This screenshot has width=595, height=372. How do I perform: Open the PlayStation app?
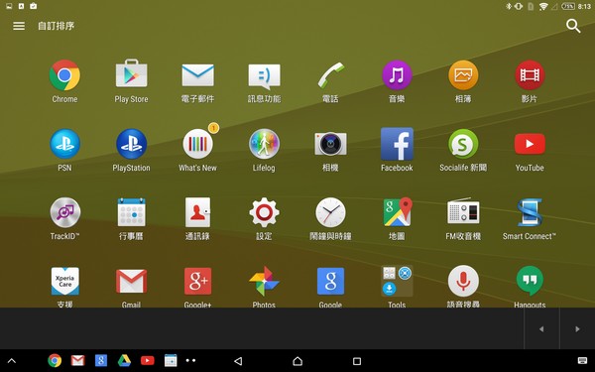pyautogui.click(x=131, y=144)
